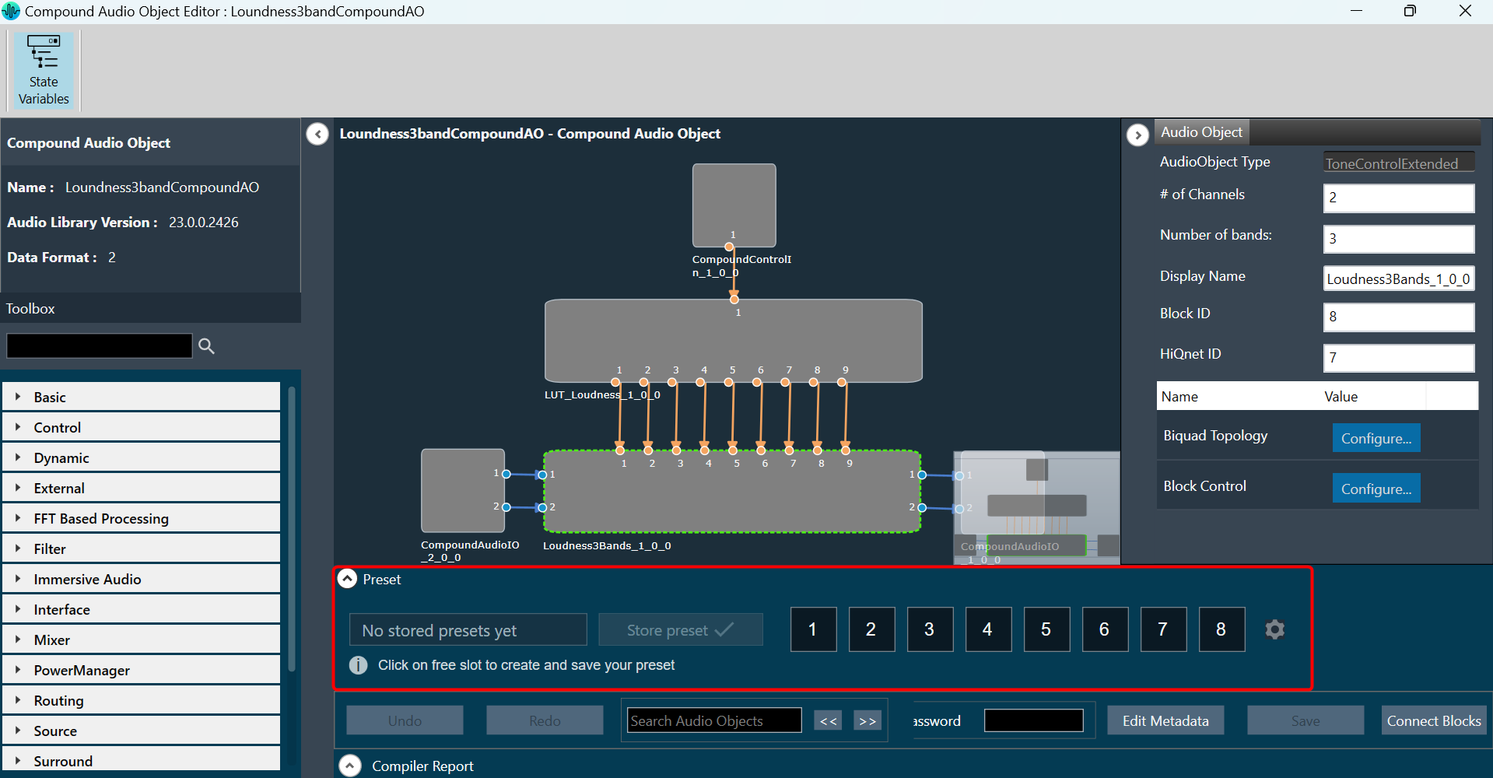Viewport: 1493px width, 778px height.
Task: Select preset slot 8
Action: click(x=1221, y=629)
